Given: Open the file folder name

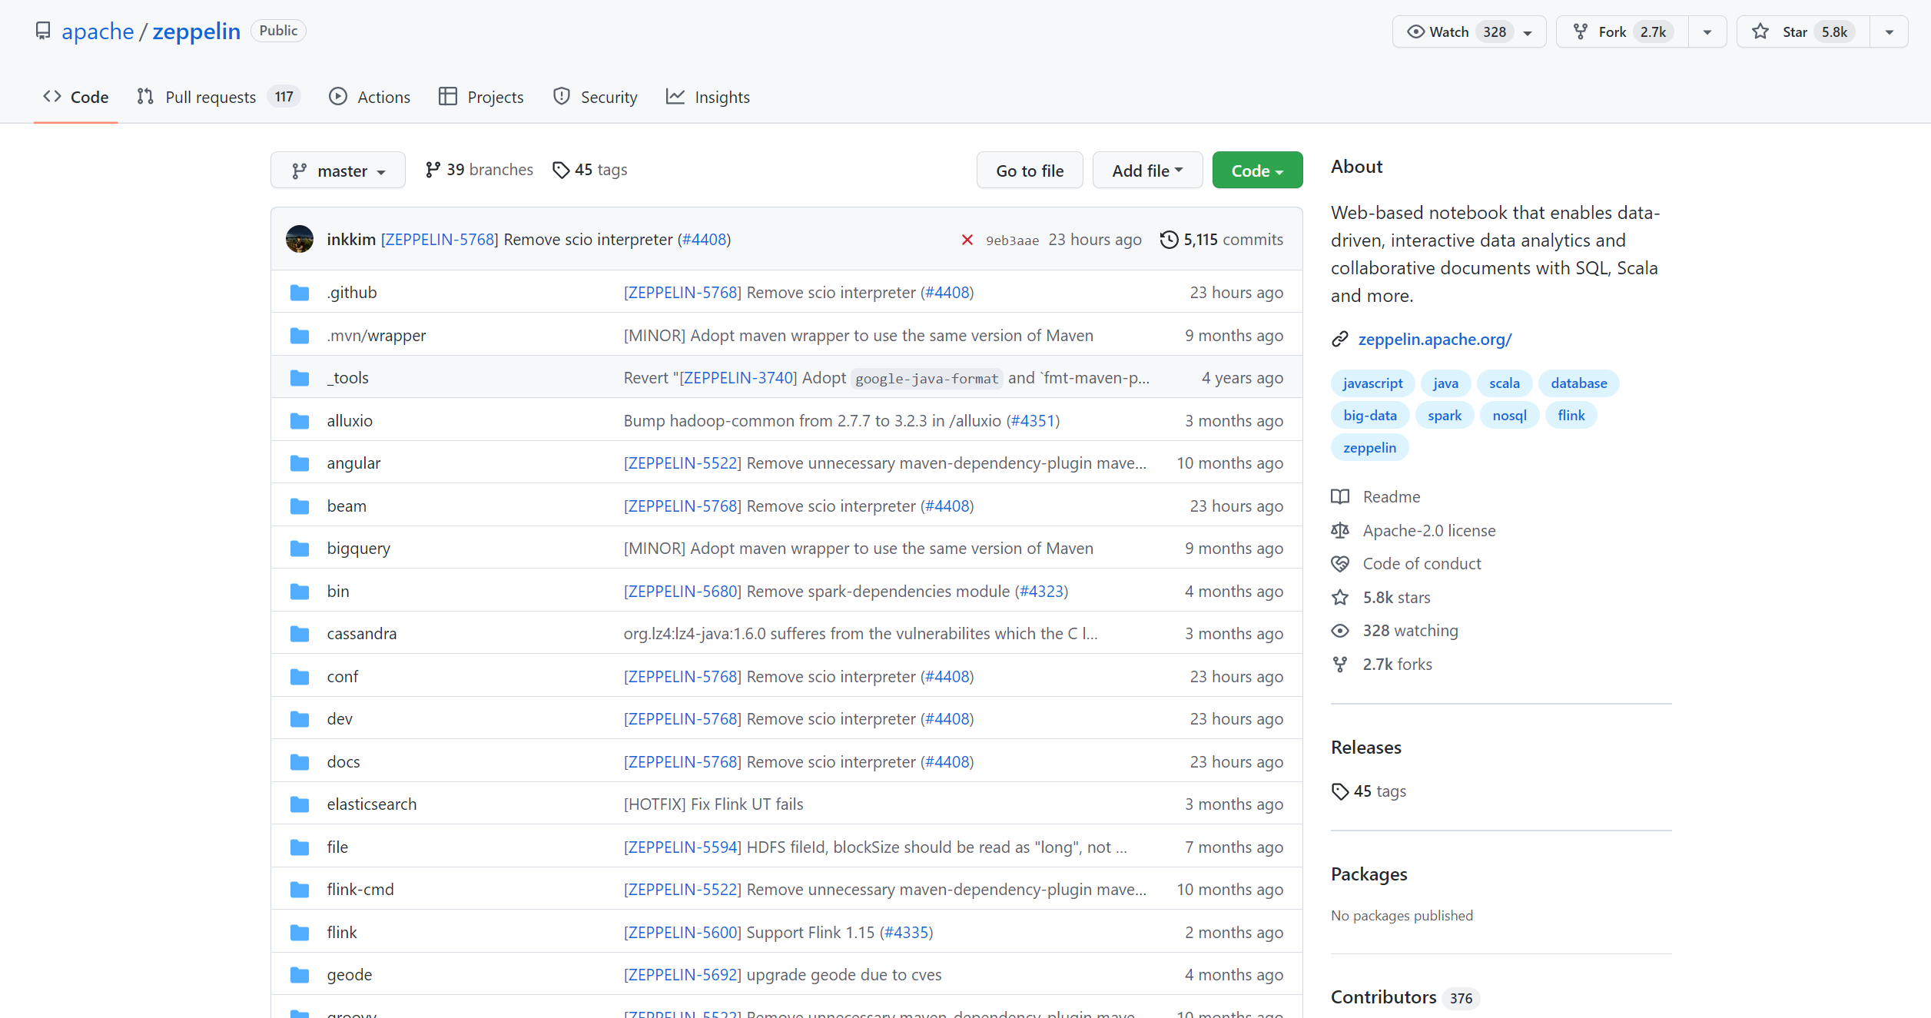Looking at the screenshot, I should (337, 847).
